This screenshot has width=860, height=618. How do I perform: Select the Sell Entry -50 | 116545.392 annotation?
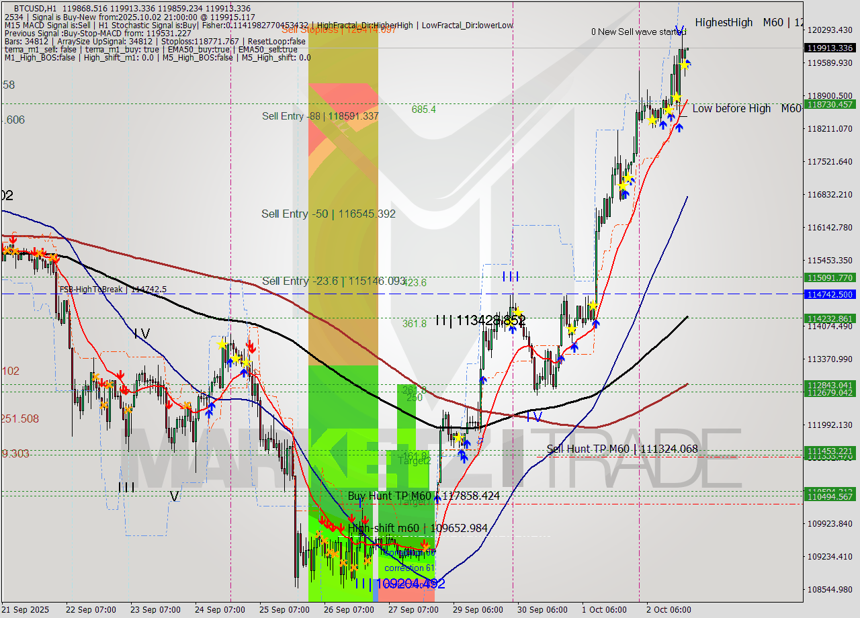click(x=329, y=214)
